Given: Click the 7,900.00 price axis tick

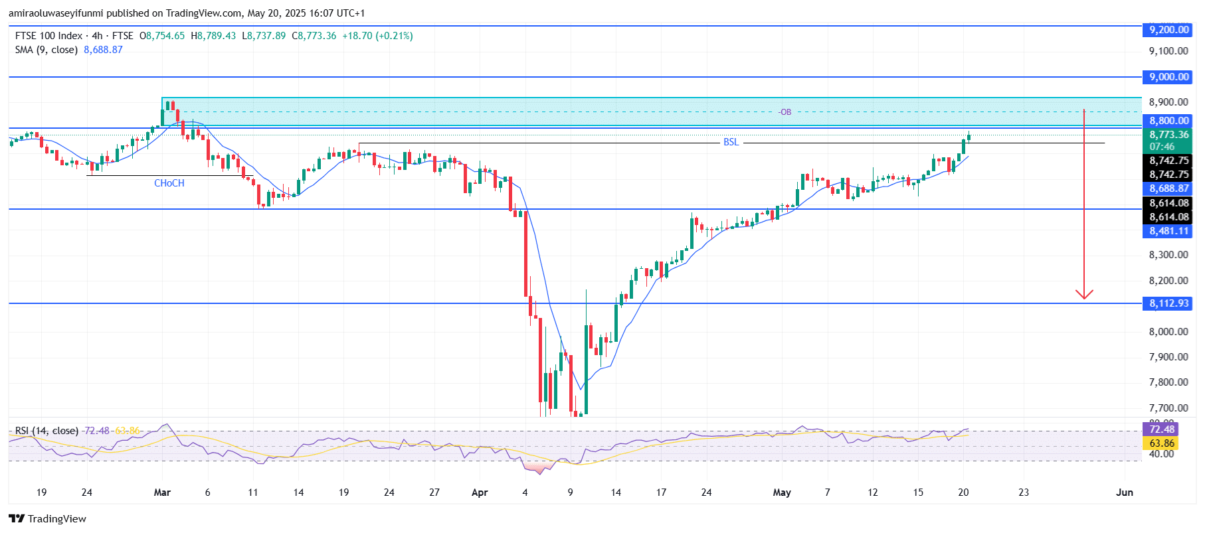Looking at the screenshot, I should tap(1168, 357).
